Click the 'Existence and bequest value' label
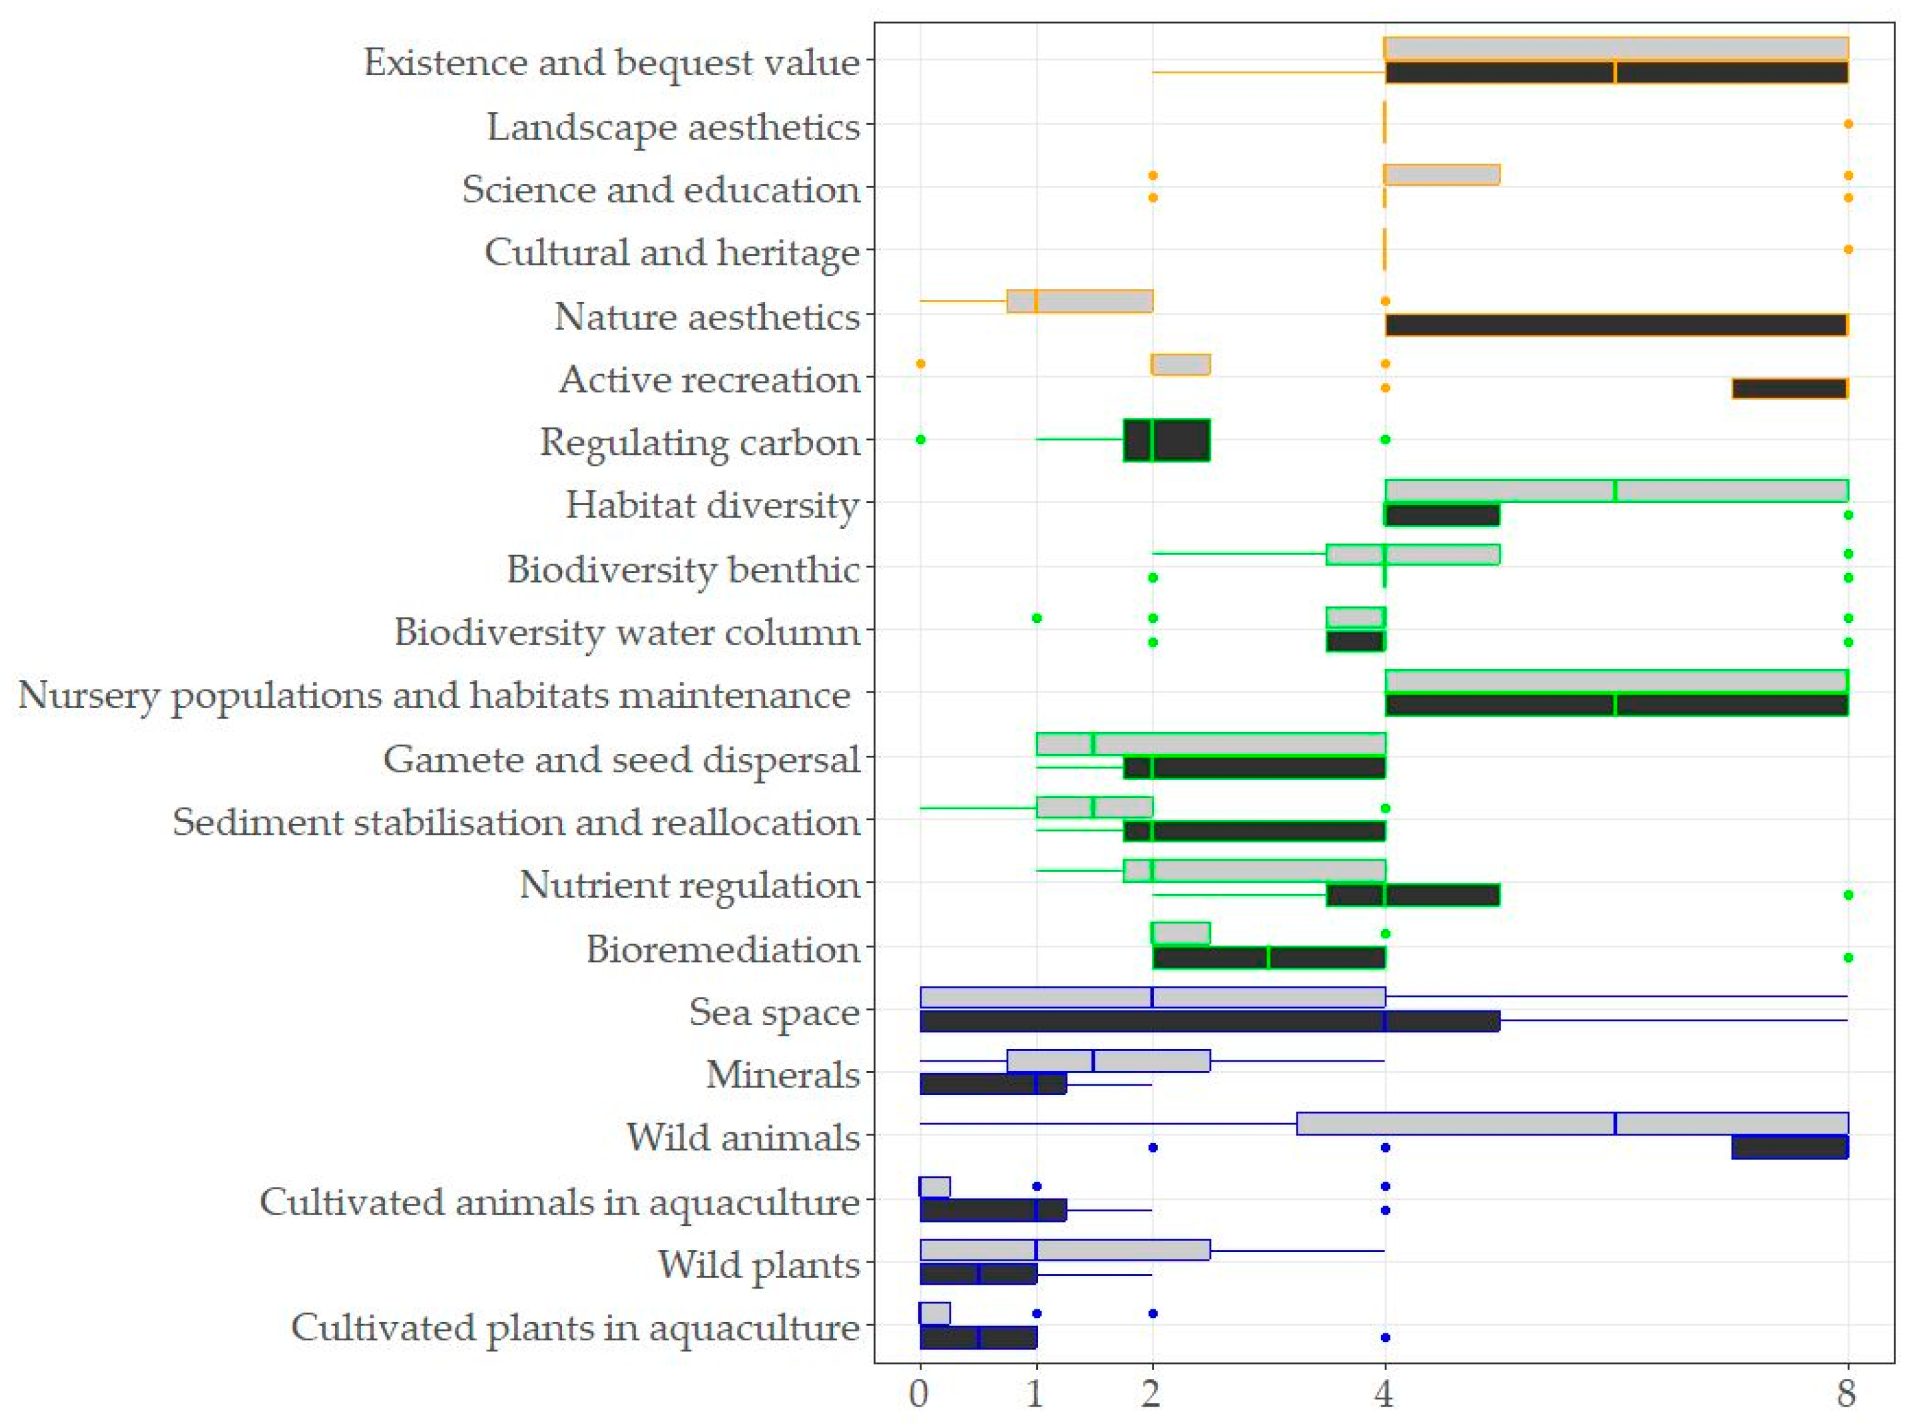Image resolution: width=1907 pixels, height=1425 pixels. (611, 63)
